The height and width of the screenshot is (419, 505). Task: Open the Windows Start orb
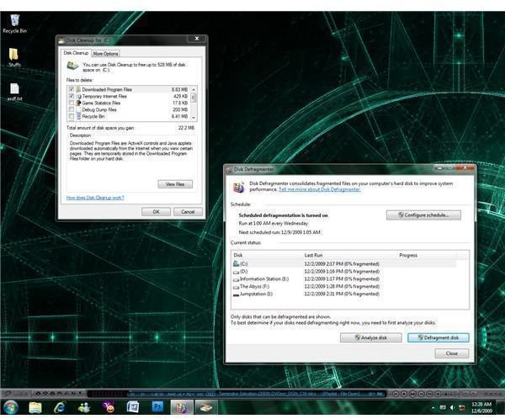(x=11, y=407)
